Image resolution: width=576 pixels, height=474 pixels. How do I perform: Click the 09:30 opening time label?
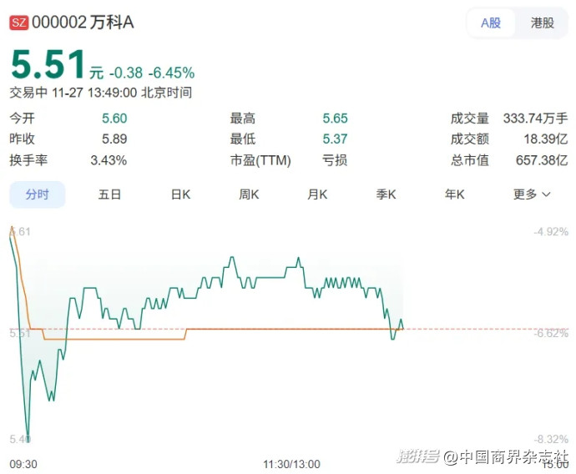coord(22,461)
